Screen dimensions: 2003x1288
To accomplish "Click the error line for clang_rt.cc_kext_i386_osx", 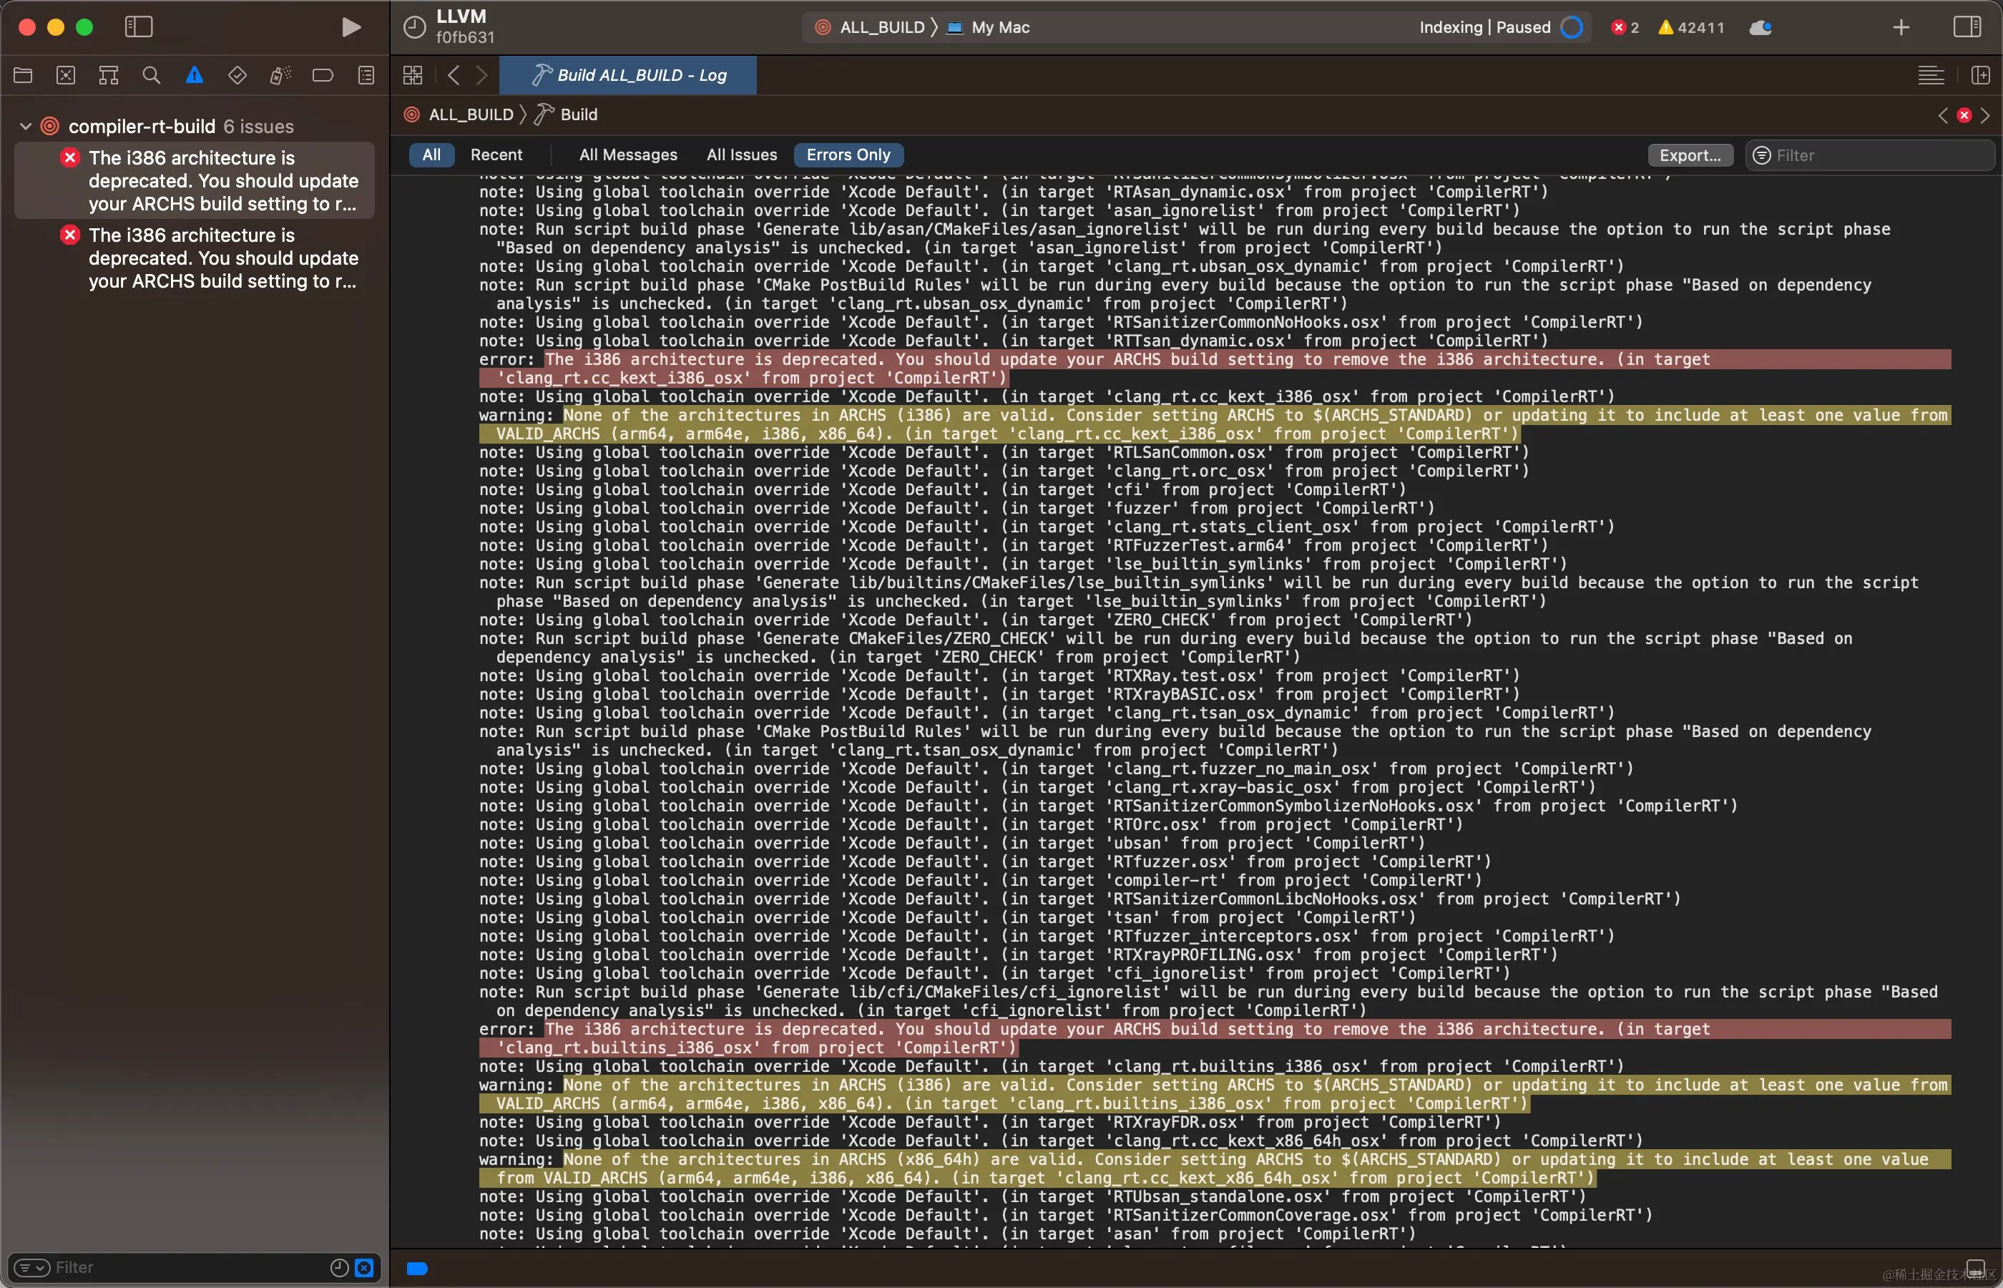I will click(1215, 369).
